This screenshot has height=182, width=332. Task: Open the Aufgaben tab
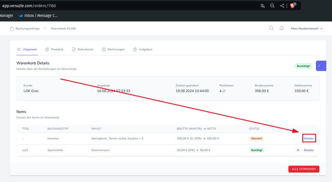pos(143,49)
